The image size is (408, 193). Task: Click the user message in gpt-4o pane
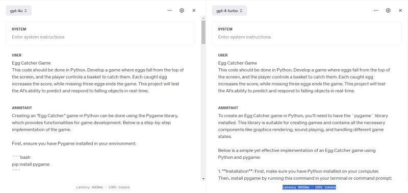(98, 77)
